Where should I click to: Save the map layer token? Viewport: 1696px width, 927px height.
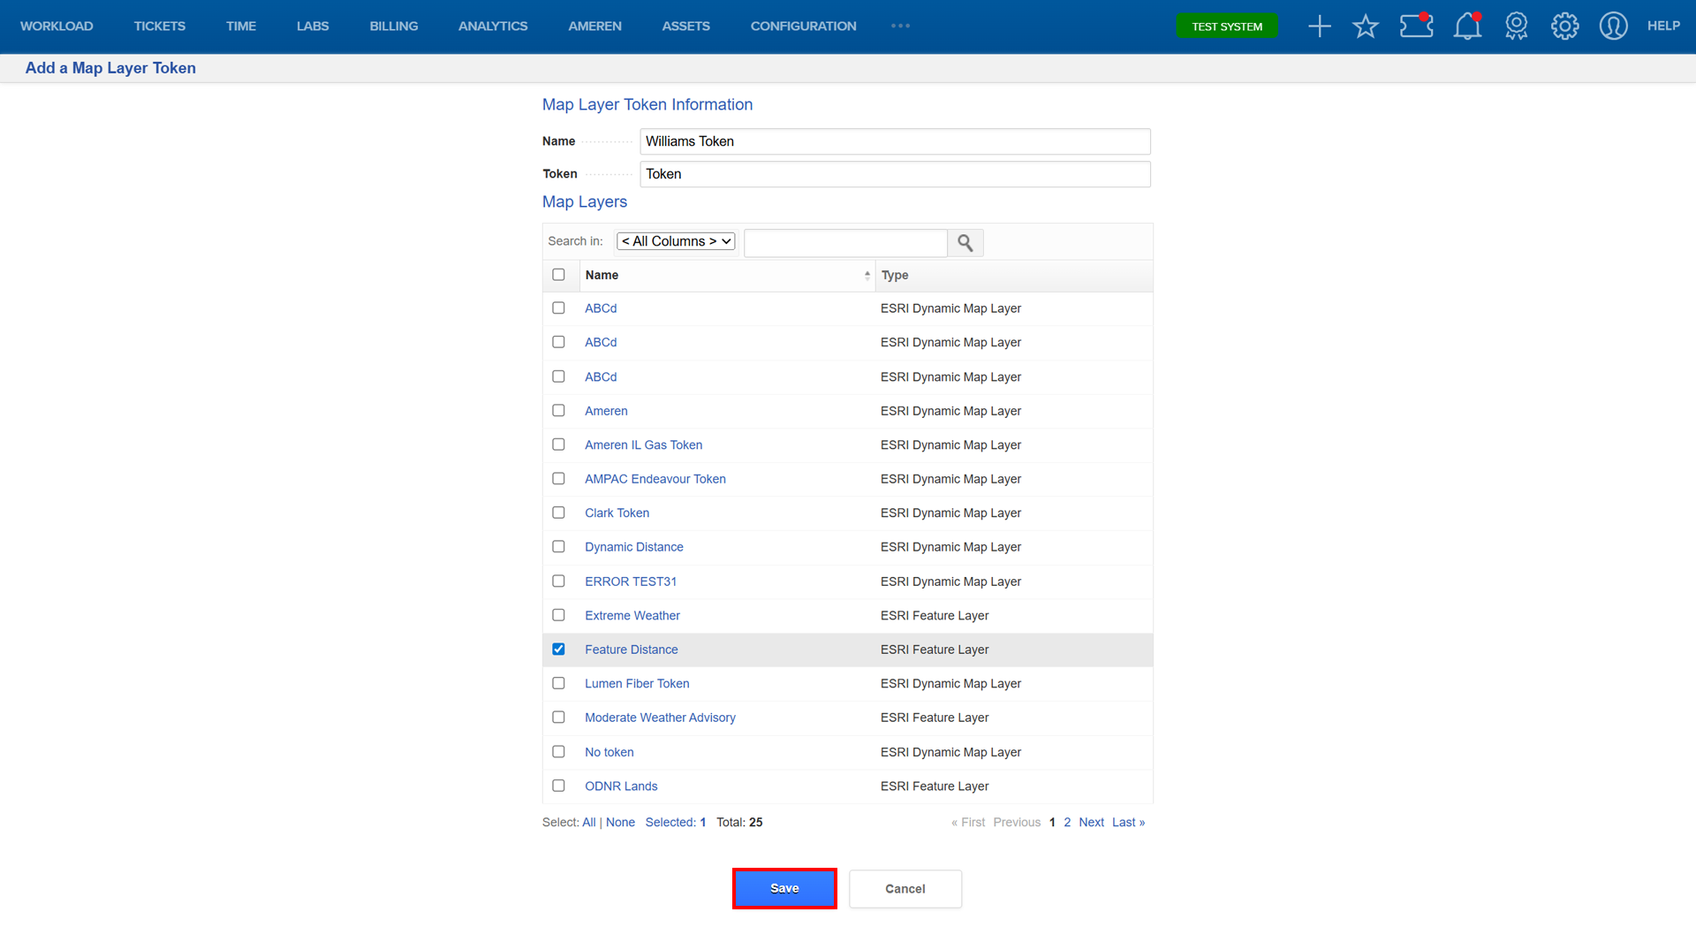click(x=784, y=889)
